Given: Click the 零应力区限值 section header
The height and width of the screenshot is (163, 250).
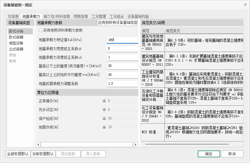Looking at the screenshot, I should [x=87, y=93].
